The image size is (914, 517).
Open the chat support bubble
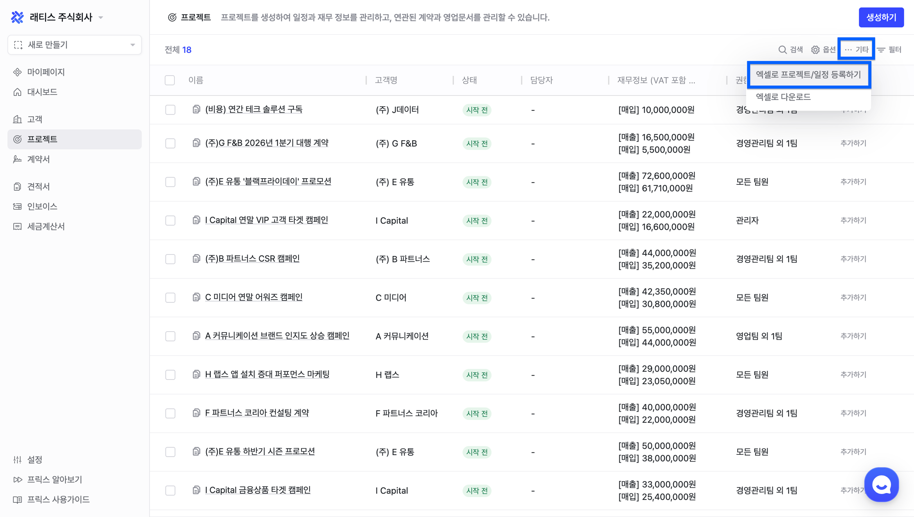click(881, 484)
